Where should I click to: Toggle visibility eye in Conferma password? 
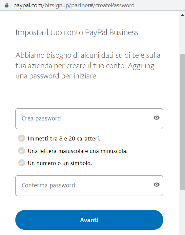click(156, 185)
